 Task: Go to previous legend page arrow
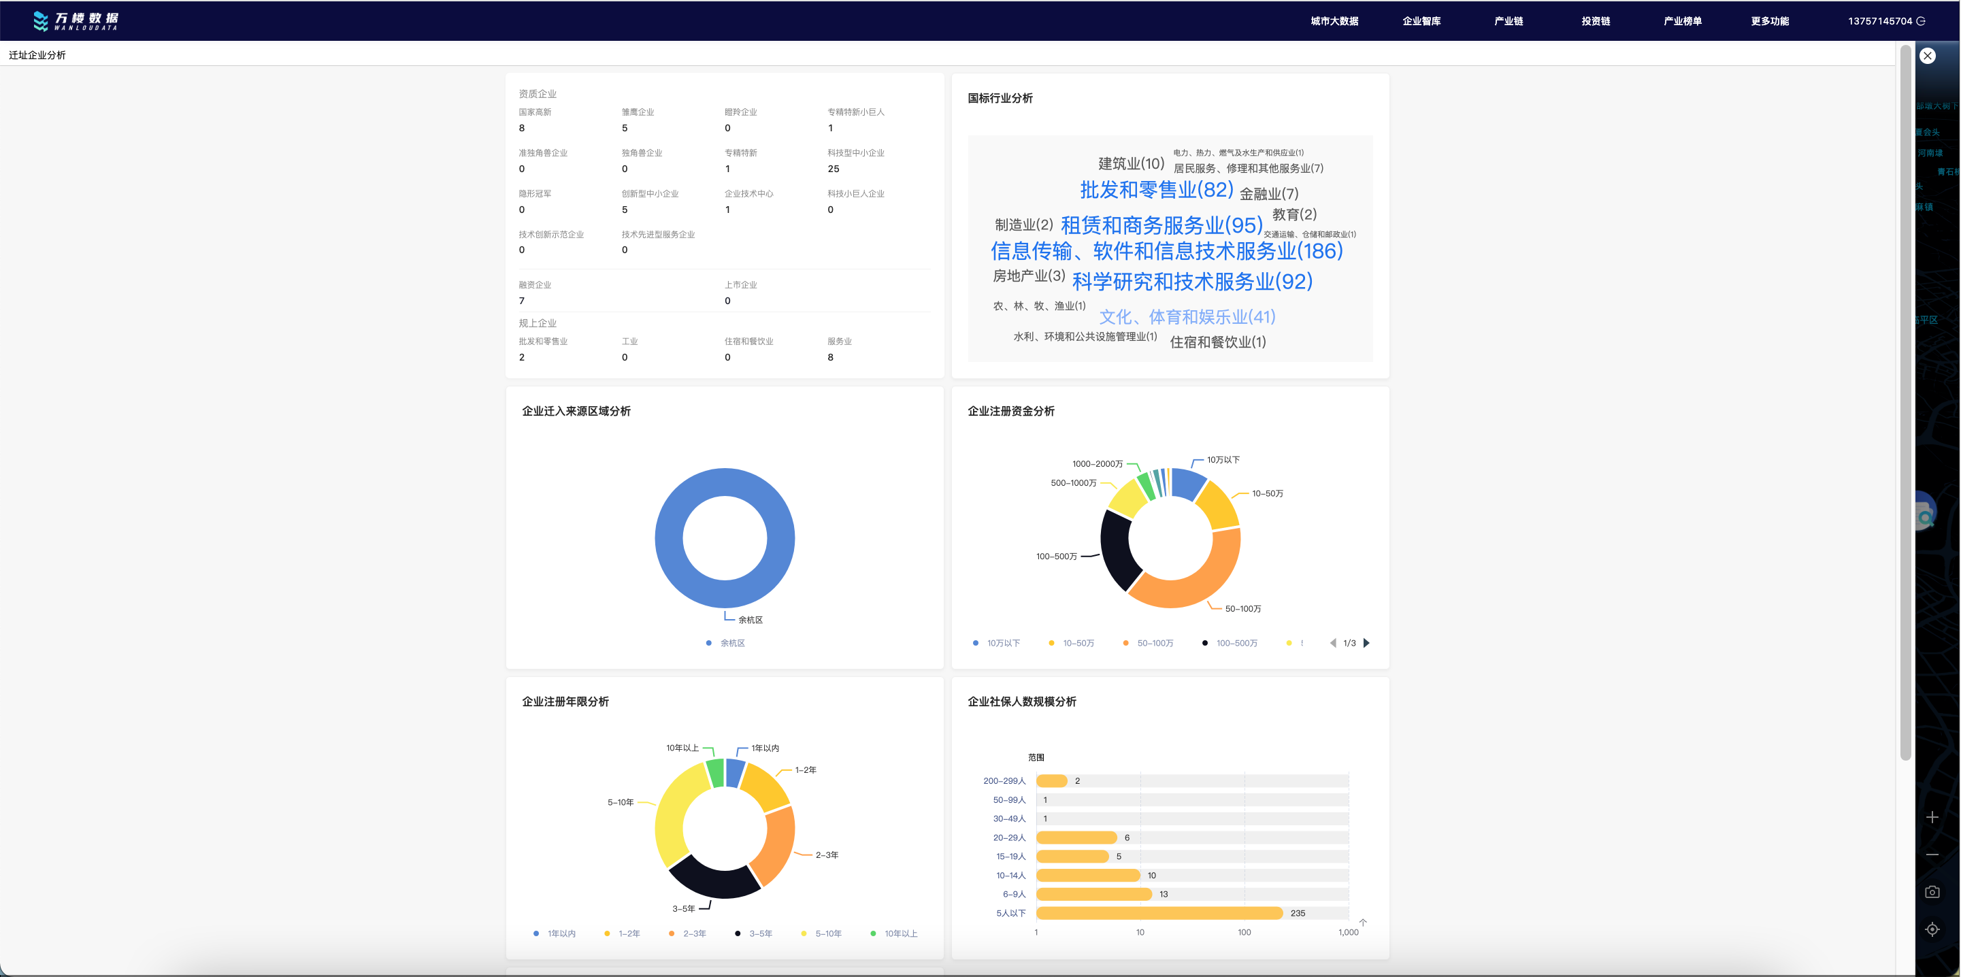1333,643
